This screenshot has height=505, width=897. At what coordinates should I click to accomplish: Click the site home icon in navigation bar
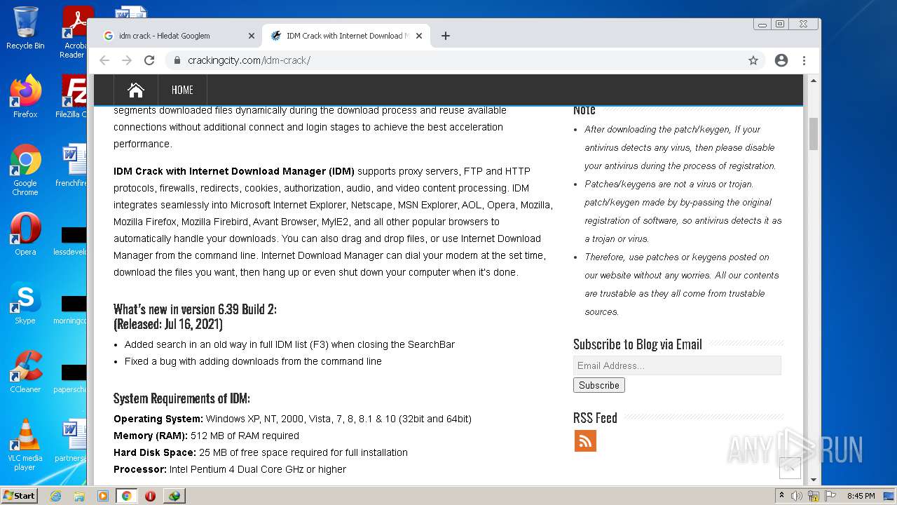click(x=136, y=90)
